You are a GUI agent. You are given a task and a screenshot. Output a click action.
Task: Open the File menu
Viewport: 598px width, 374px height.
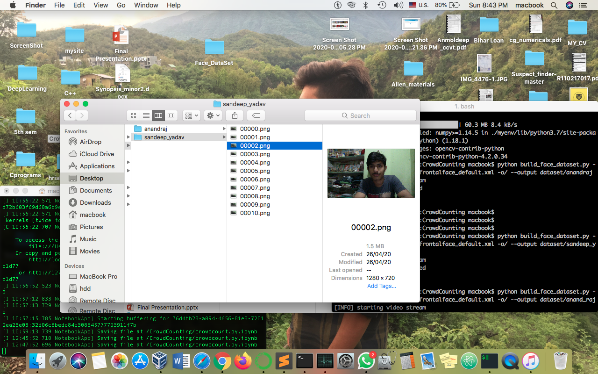(x=59, y=5)
